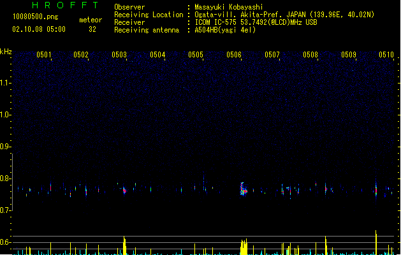The height and width of the screenshot is (255, 401).
Task: Click the 0506 time marker
Action: pos(234,55)
